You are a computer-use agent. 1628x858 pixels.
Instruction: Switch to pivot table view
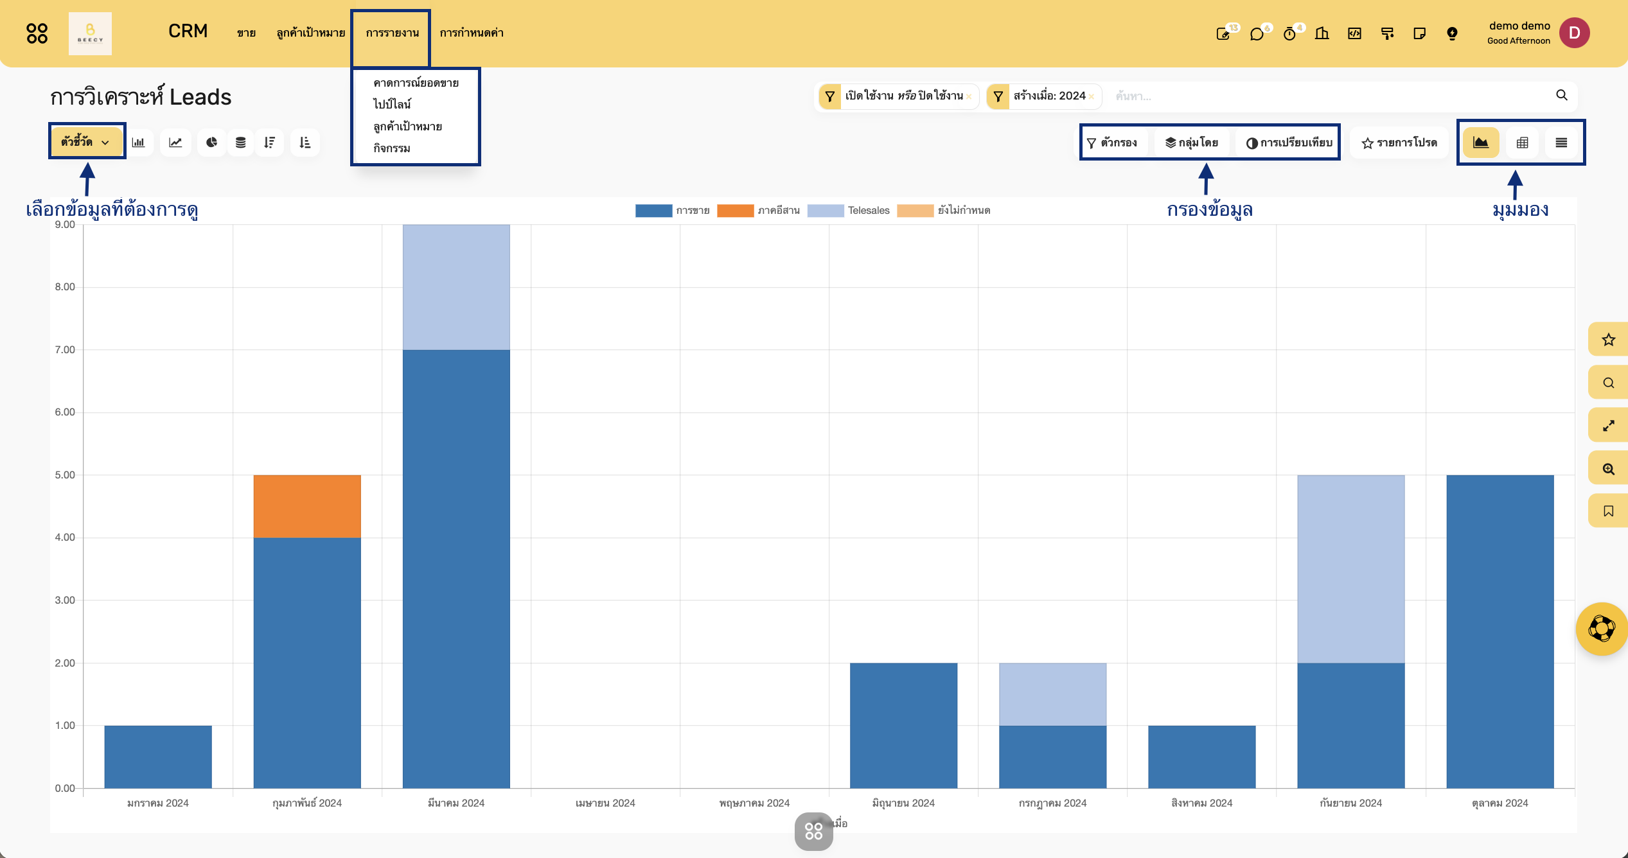point(1522,143)
